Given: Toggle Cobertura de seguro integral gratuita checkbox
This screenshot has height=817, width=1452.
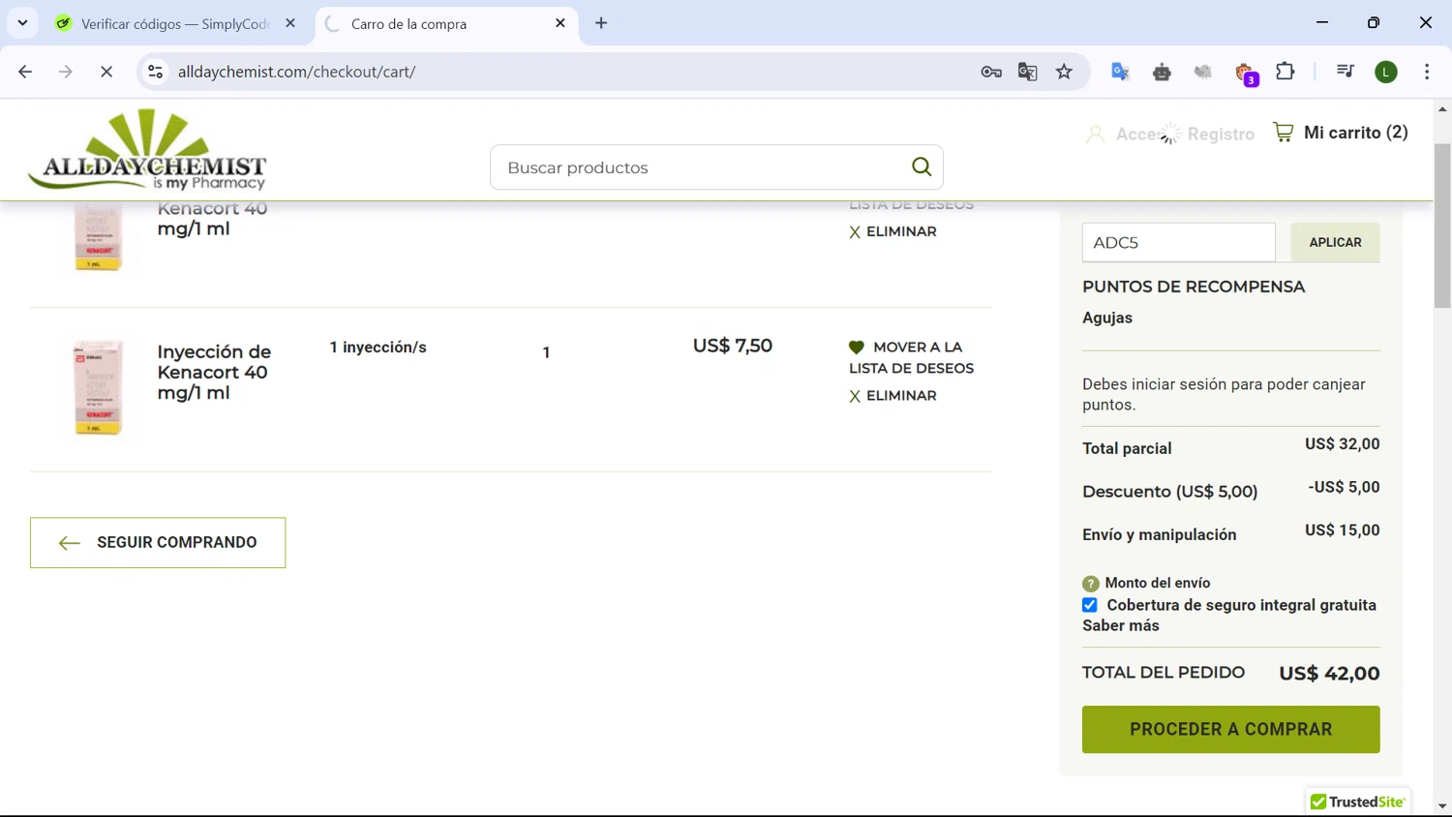Looking at the screenshot, I should 1090,605.
